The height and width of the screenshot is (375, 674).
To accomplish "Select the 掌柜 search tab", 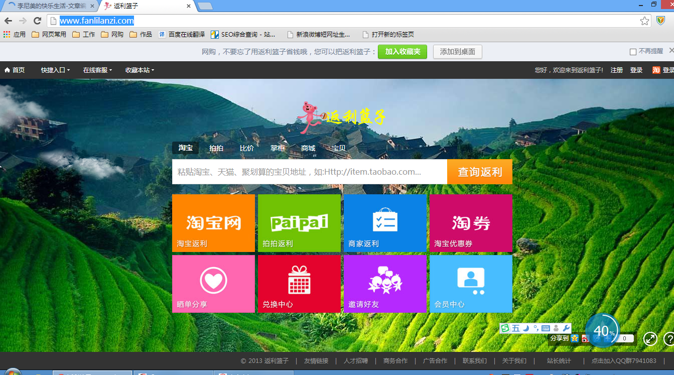I will pos(278,148).
